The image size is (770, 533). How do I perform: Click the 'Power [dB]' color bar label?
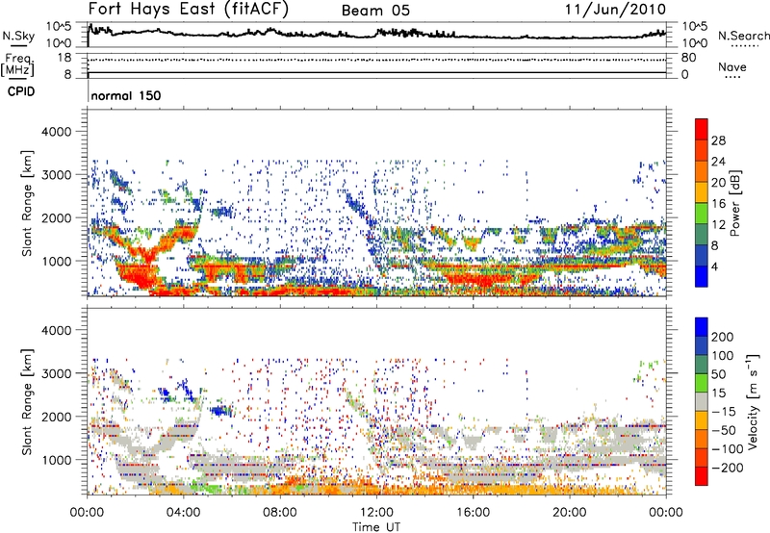click(x=734, y=203)
